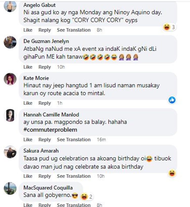Click the laughing reaction on Sakura Amarah's comment
The width and height of the screenshot is (190, 207).
[172, 173]
